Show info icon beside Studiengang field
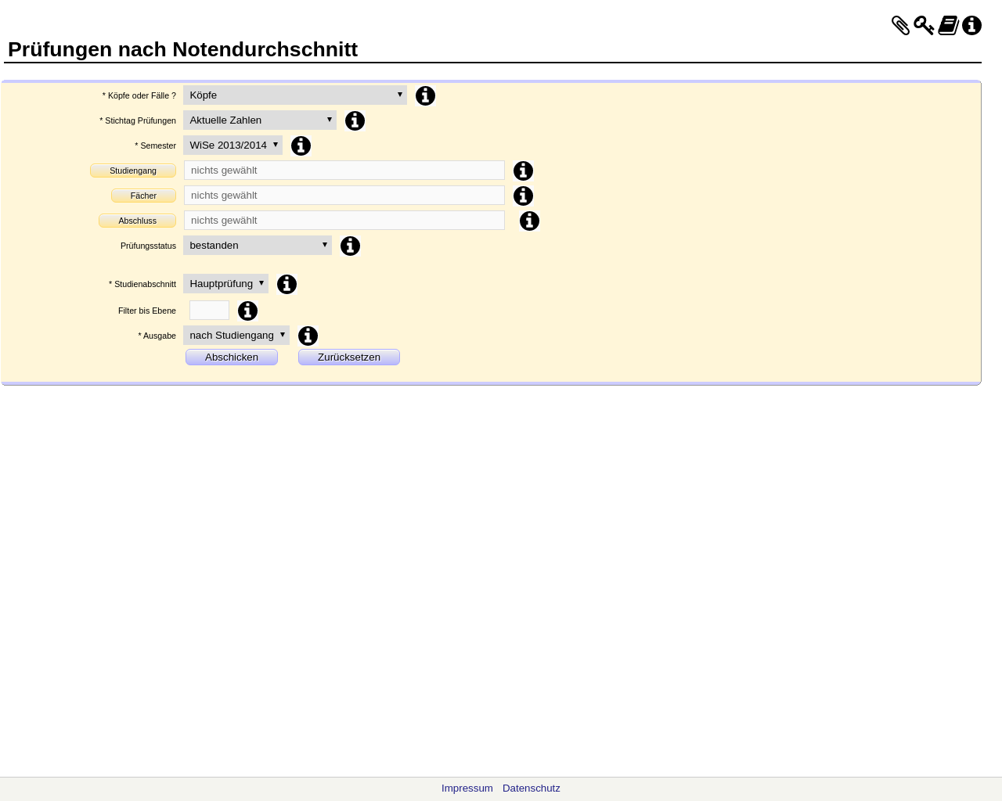Viewport: 1002px width, 801px height. point(523,171)
